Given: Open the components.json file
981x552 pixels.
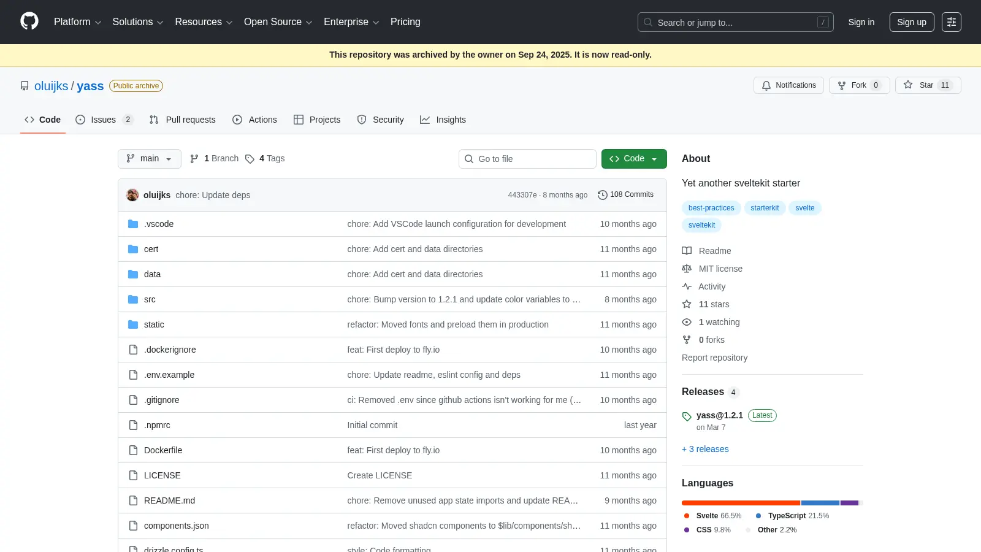Looking at the screenshot, I should click(x=177, y=526).
